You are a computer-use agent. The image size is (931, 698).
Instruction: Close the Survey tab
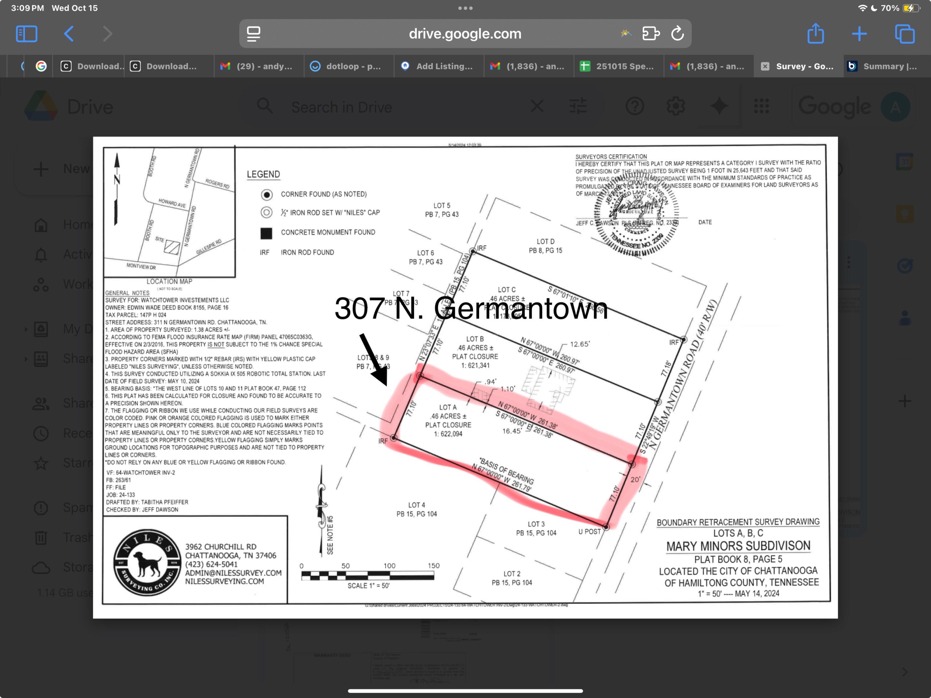click(765, 66)
